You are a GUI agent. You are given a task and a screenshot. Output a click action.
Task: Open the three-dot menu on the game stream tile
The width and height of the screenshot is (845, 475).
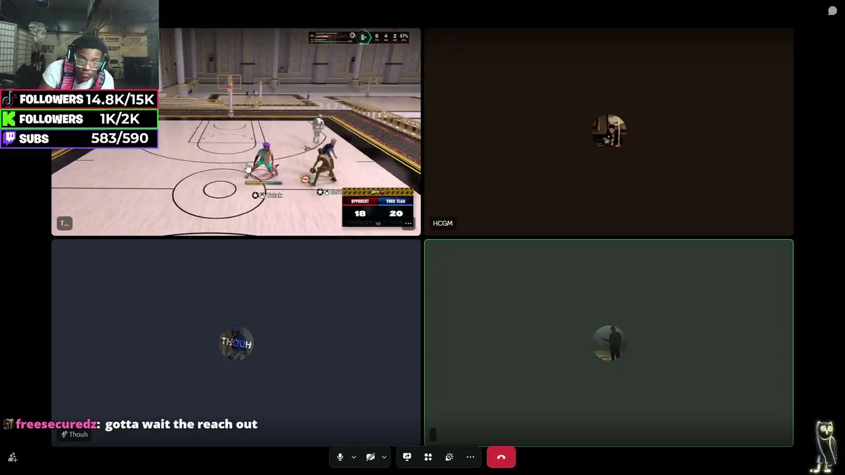[x=409, y=224]
